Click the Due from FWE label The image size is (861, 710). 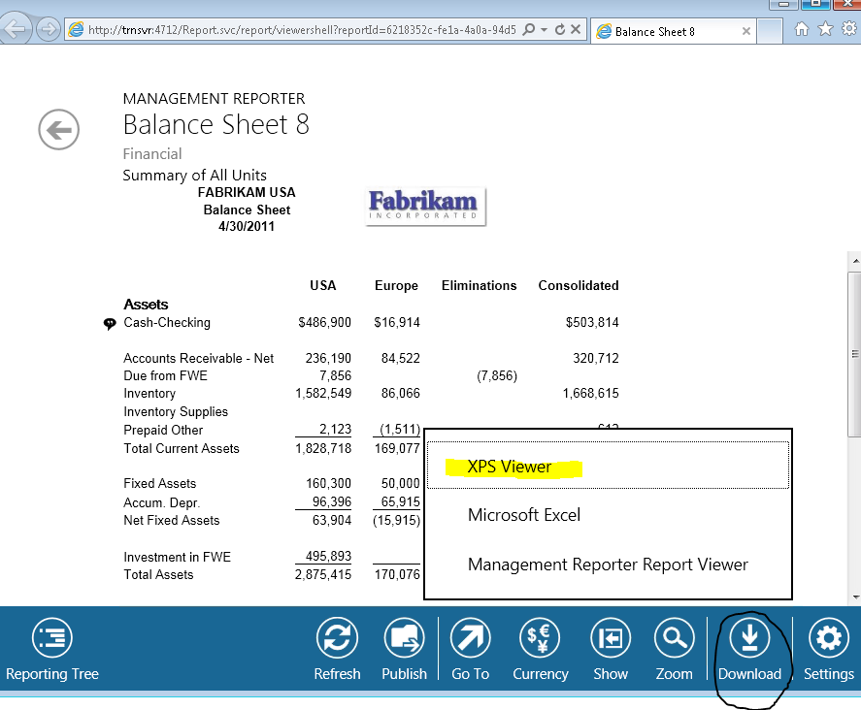165,375
